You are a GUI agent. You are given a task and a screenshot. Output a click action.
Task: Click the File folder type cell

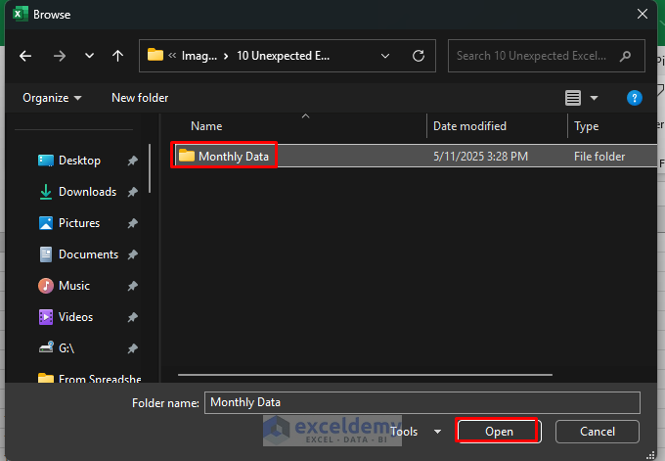599,157
